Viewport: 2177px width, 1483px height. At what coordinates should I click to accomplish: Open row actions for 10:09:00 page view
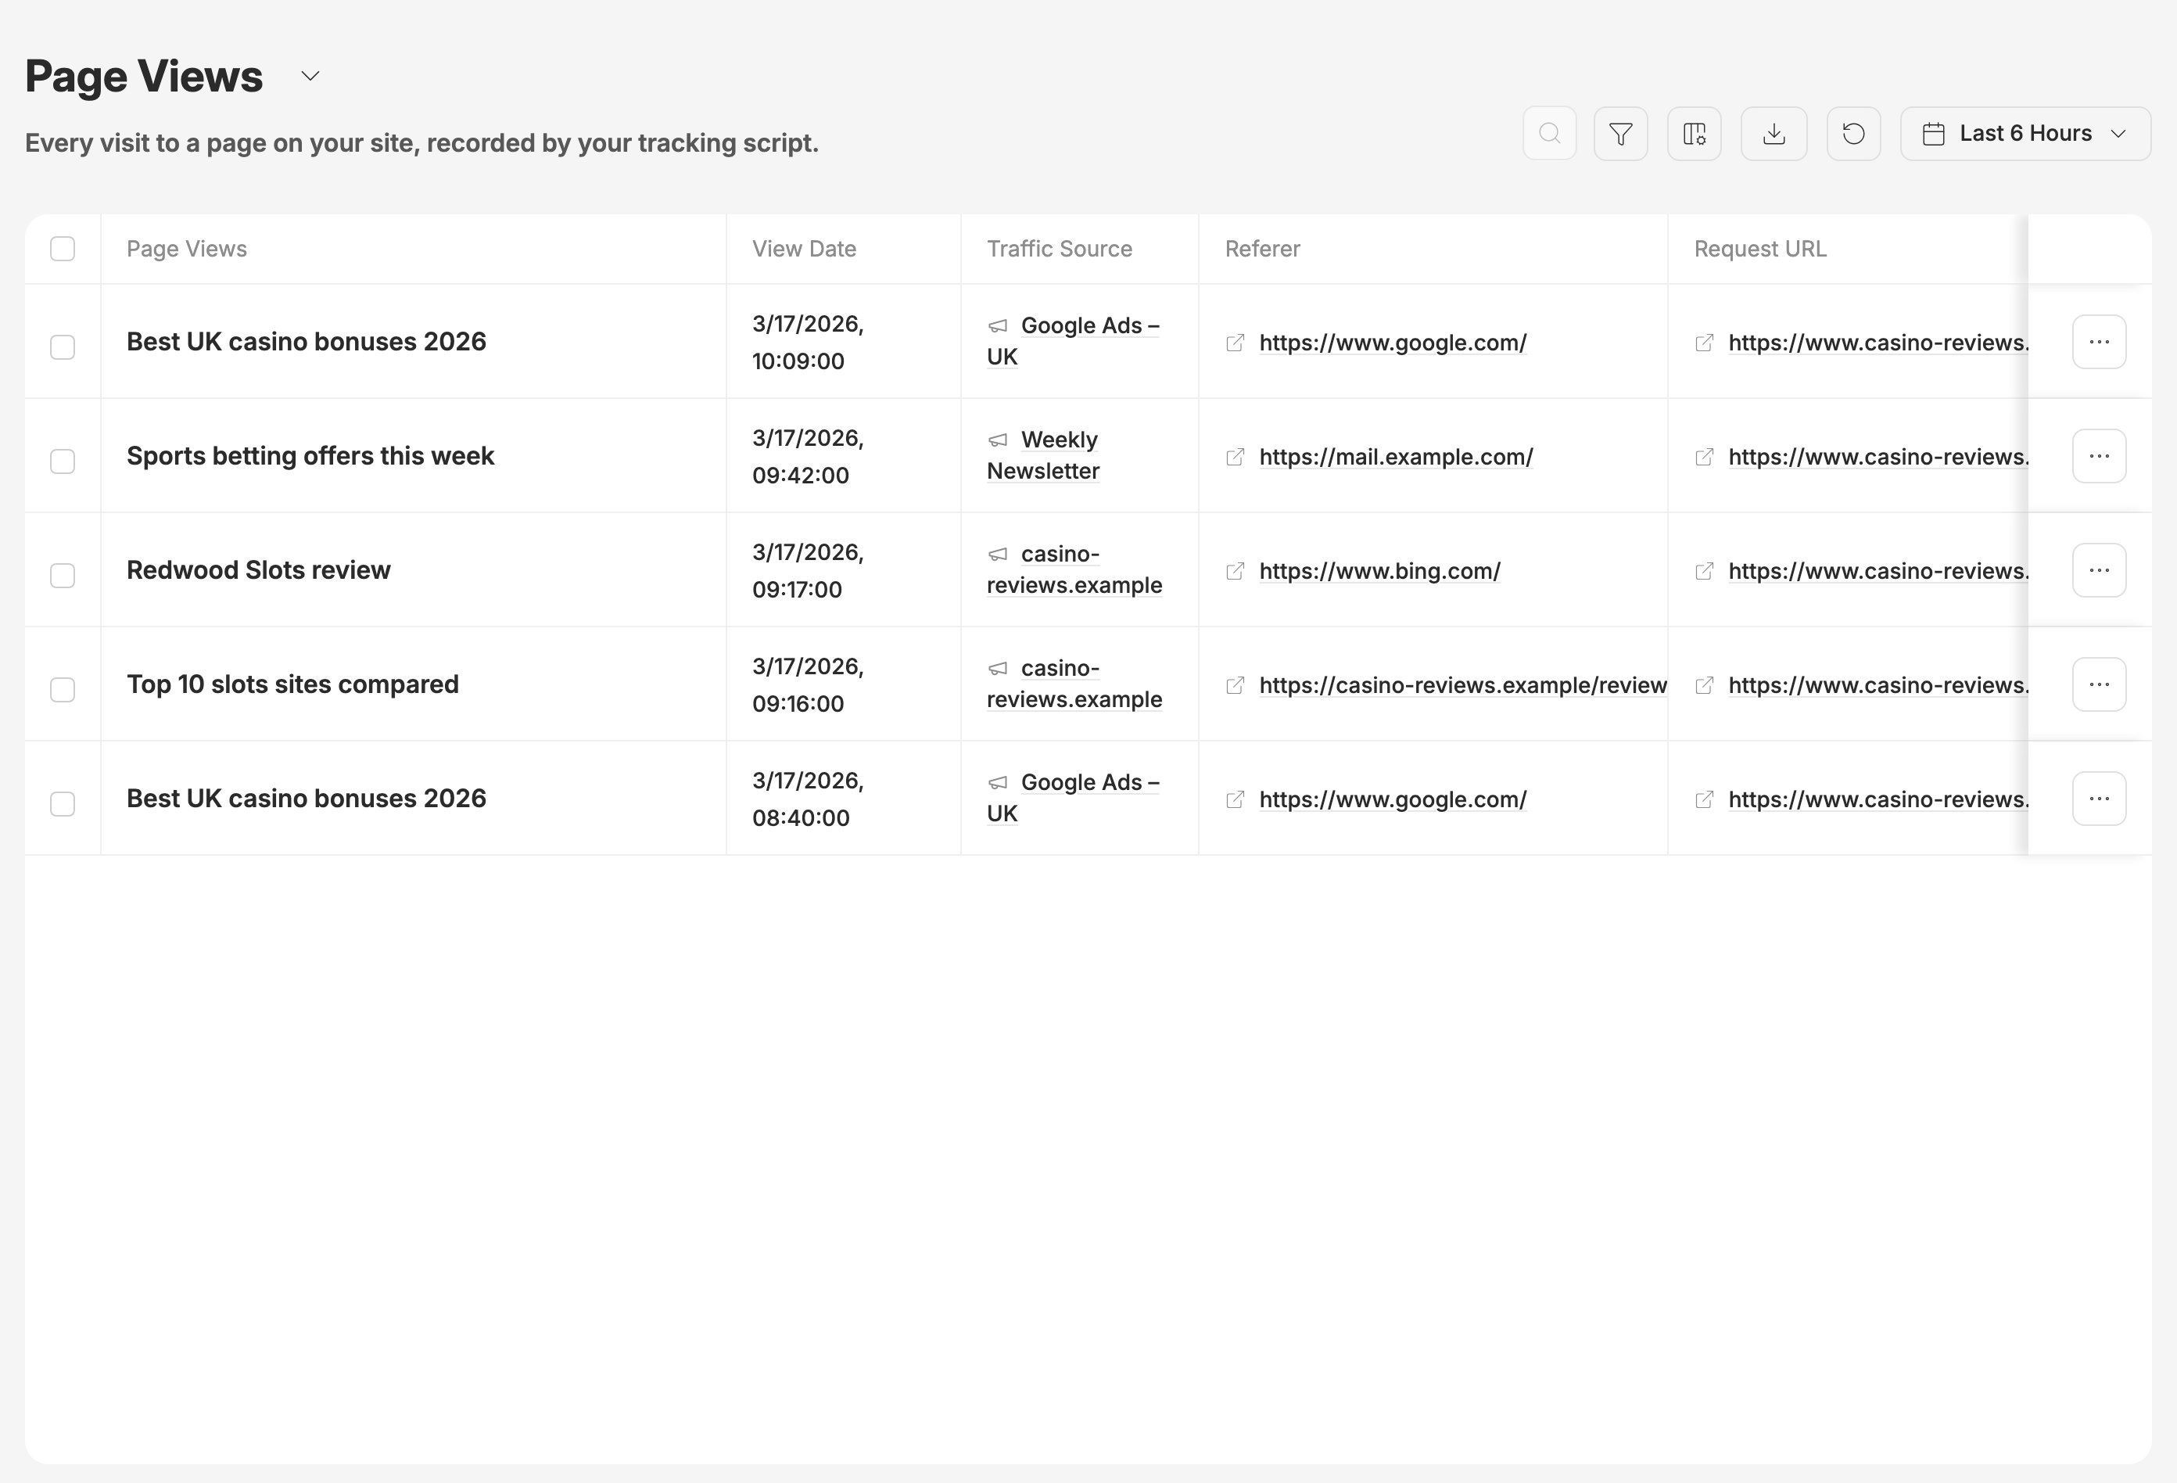(2098, 342)
